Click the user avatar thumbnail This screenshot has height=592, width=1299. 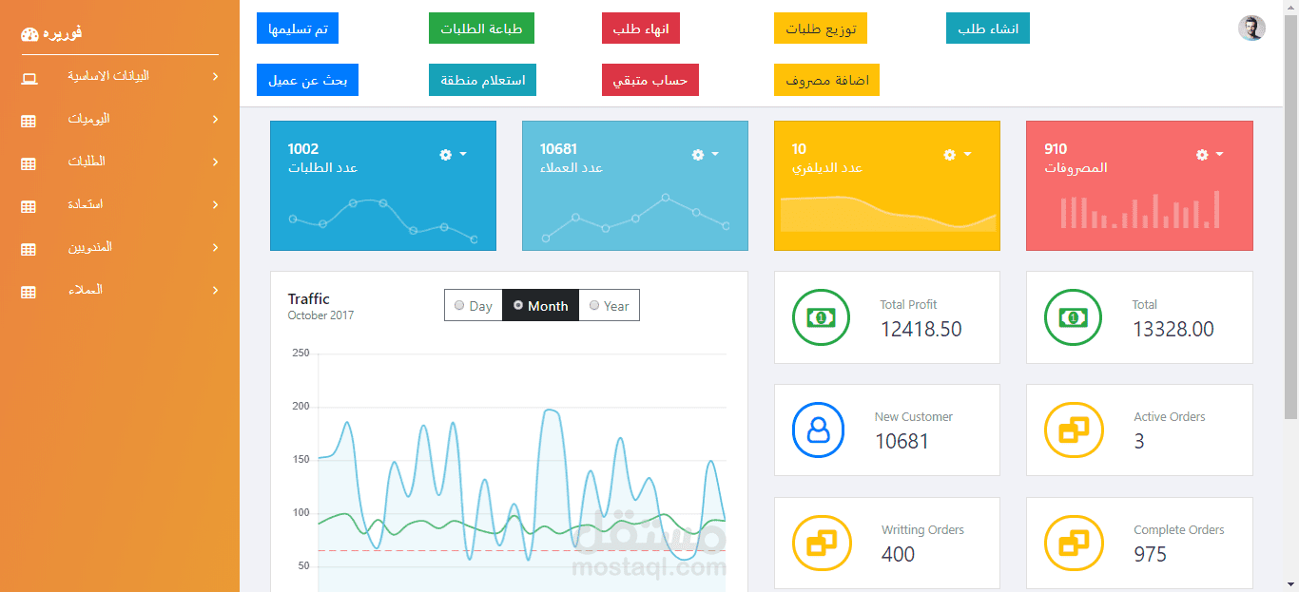1251,29
